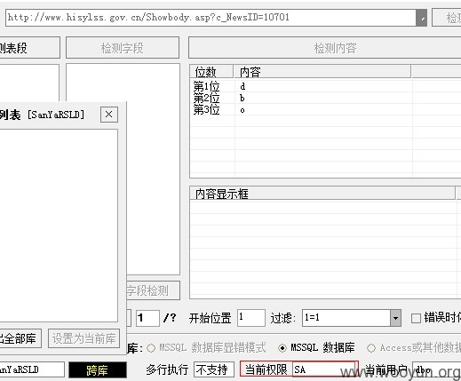The image size is (461, 381).
Task: Click the numeric field before /?
Action: pyautogui.click(x=147, y=318)
